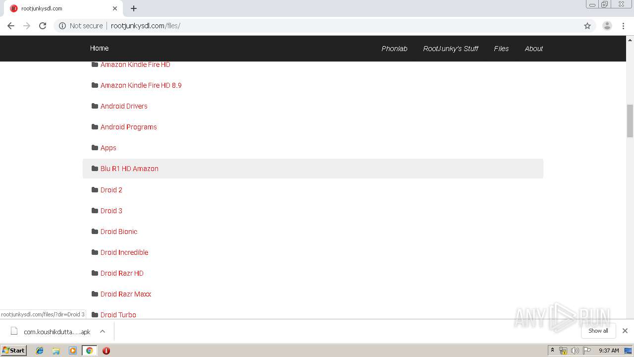Viewport: 634px width, 357px height.
Task: Open the Droid Razr Maxx folder
Action: tap(126, 294)
